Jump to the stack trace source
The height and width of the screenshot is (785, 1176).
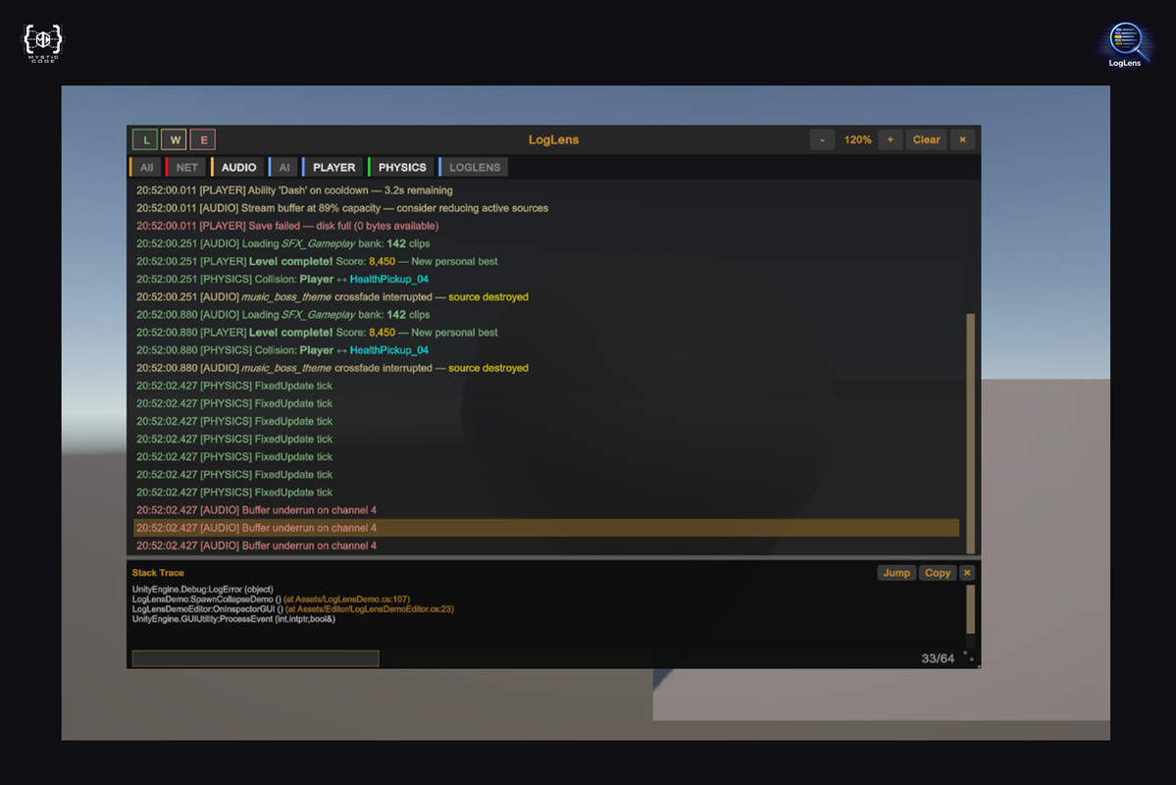(896, 573)
